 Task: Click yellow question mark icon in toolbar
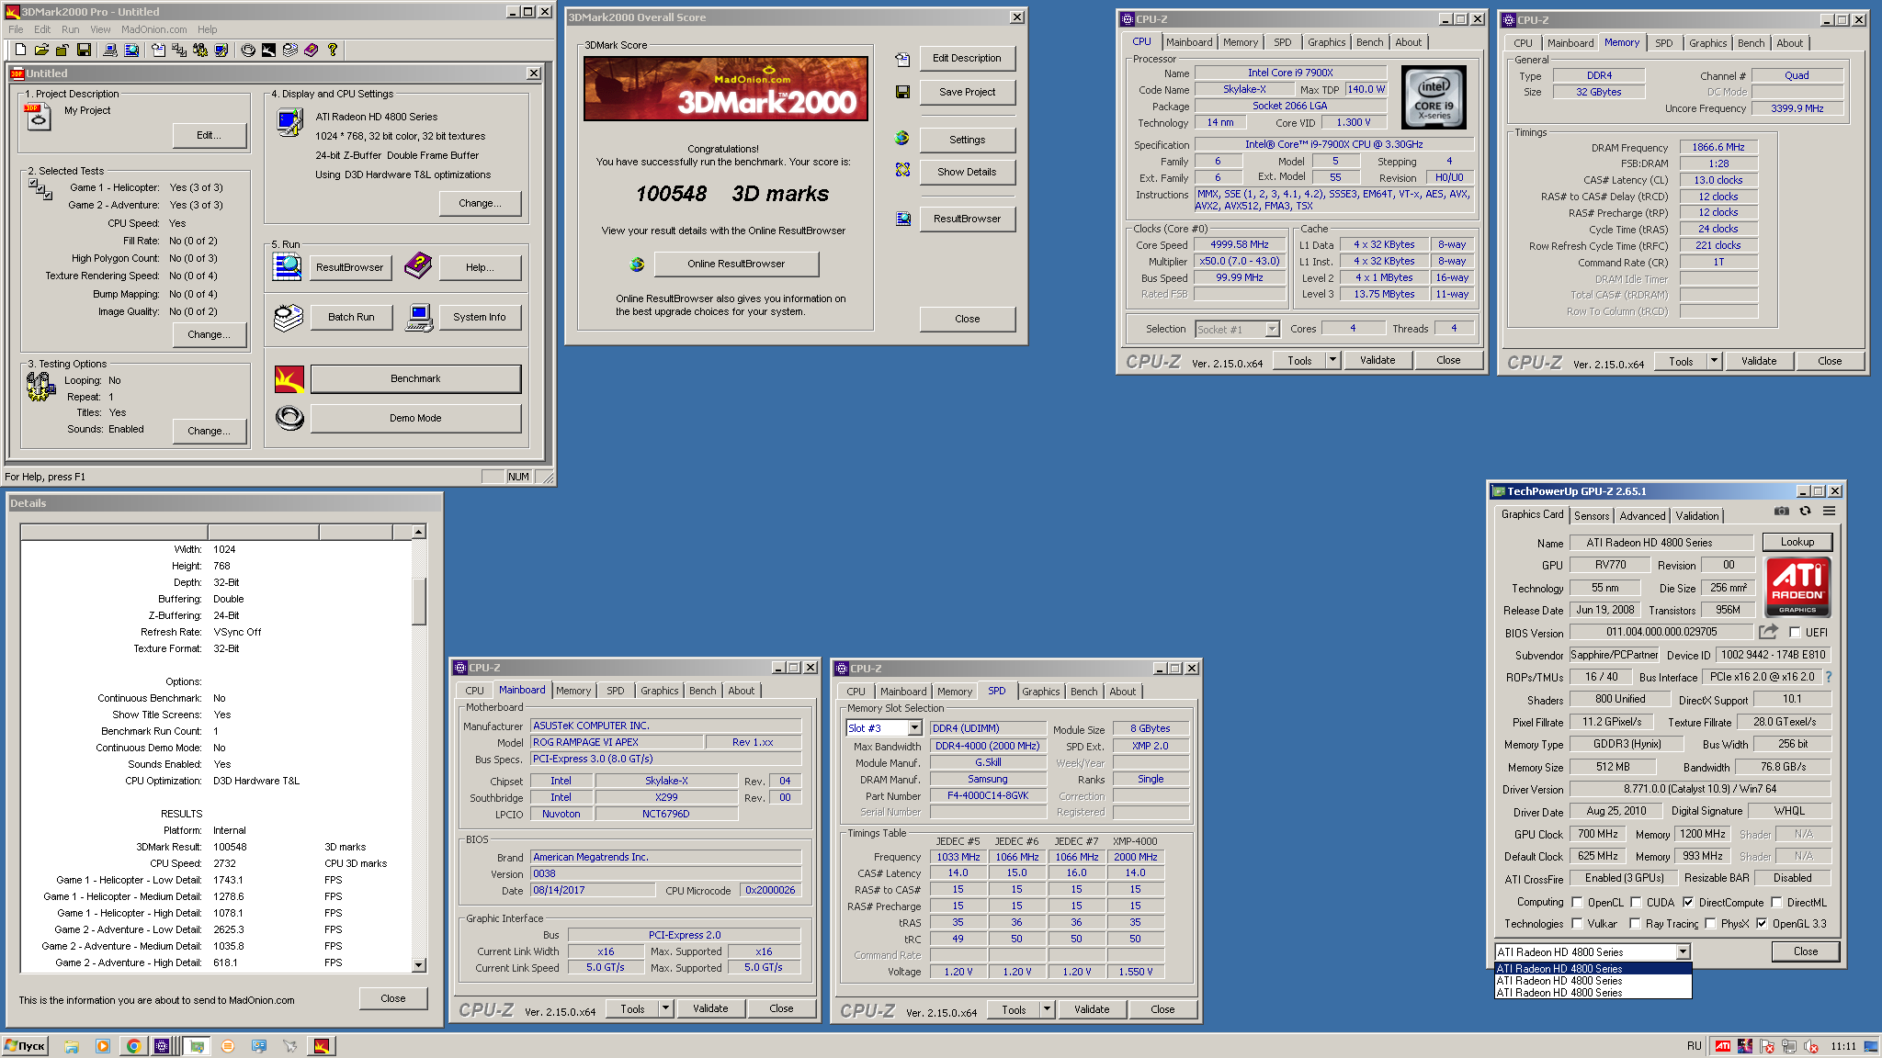(333, 51)
